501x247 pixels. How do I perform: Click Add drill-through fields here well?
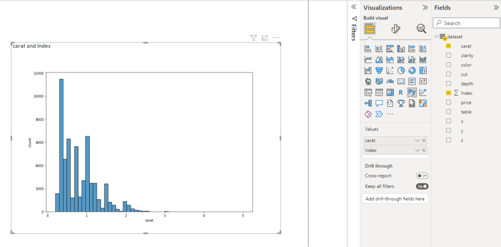[x=395, y=199]
